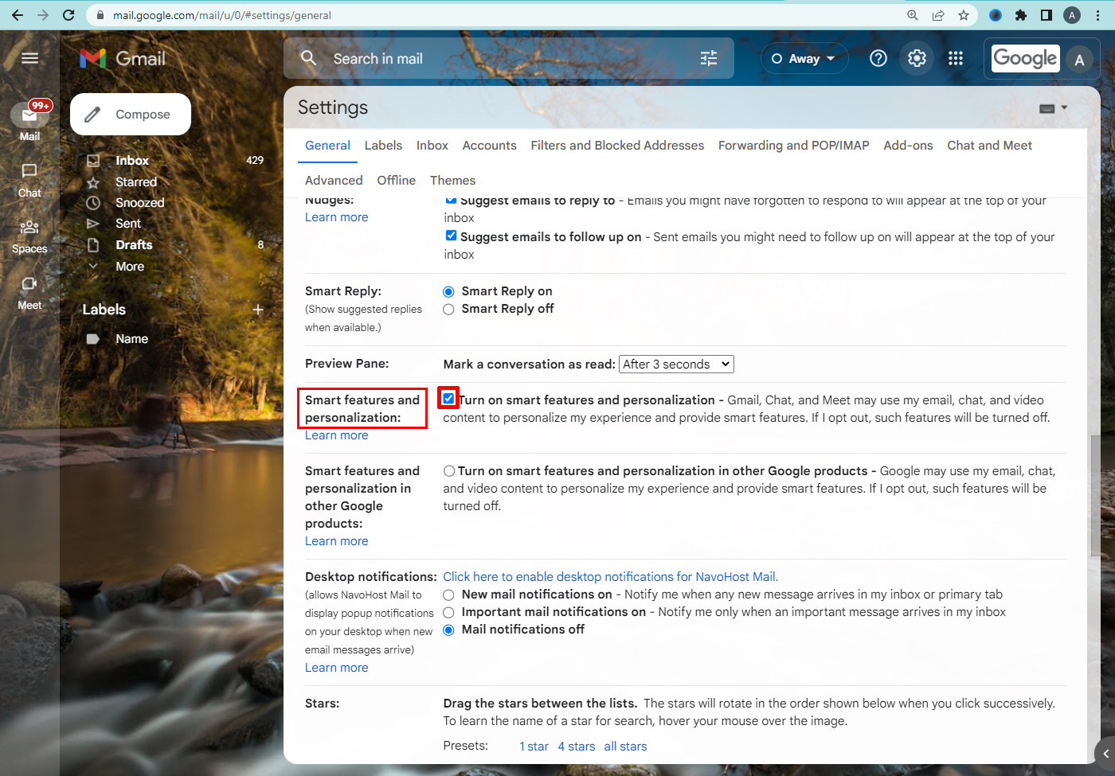1115x776 pixels.
Task: Click the search options filter icon
Action: click(x=709, y=58)
